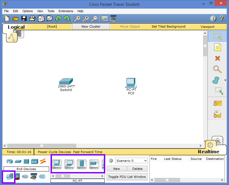Select the WAN Emulation cloud category
Screen dimensions: 229x185
(25, 176)
